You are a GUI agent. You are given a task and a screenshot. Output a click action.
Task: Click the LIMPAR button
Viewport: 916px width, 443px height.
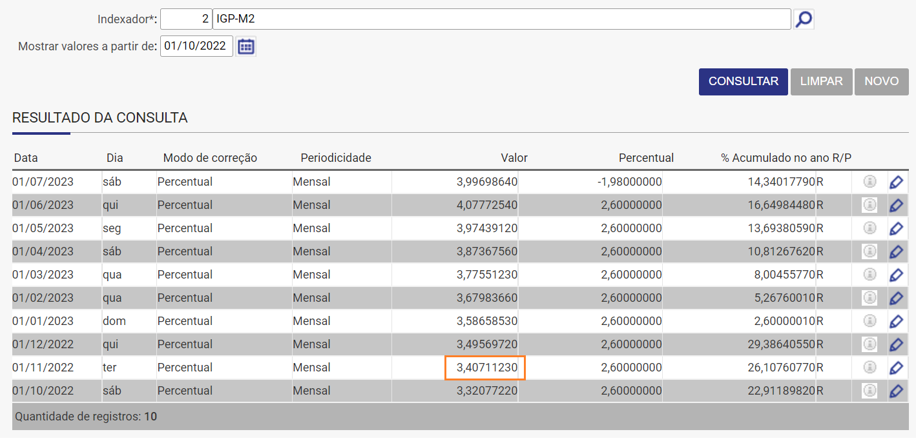[x=821, y=82]
